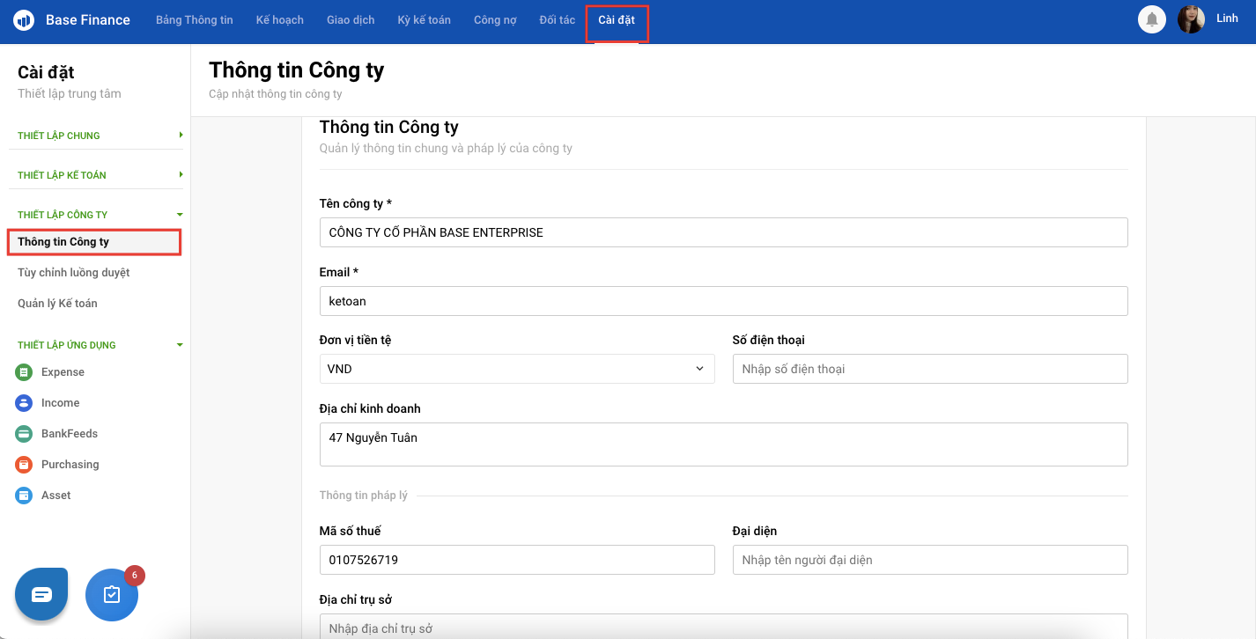Select the Công nợ tab
1256x639 pixels.
pyautogui.click(x=495, y=20)
